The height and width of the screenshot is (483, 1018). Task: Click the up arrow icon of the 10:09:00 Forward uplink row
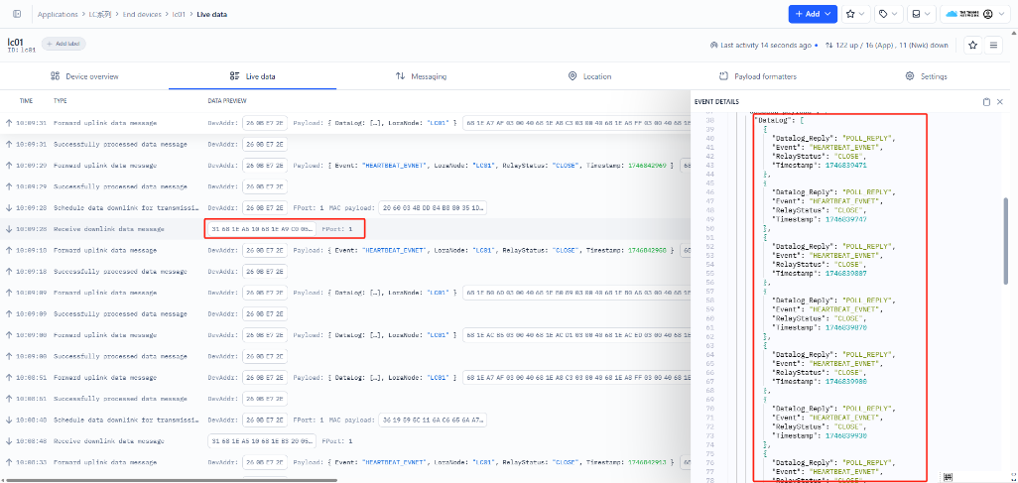tap(9, 335)
